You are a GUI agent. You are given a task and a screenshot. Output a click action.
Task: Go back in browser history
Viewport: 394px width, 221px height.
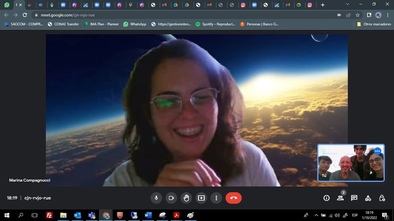(6, 15)
